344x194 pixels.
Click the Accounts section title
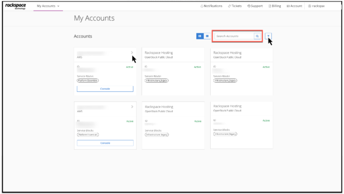83,36
